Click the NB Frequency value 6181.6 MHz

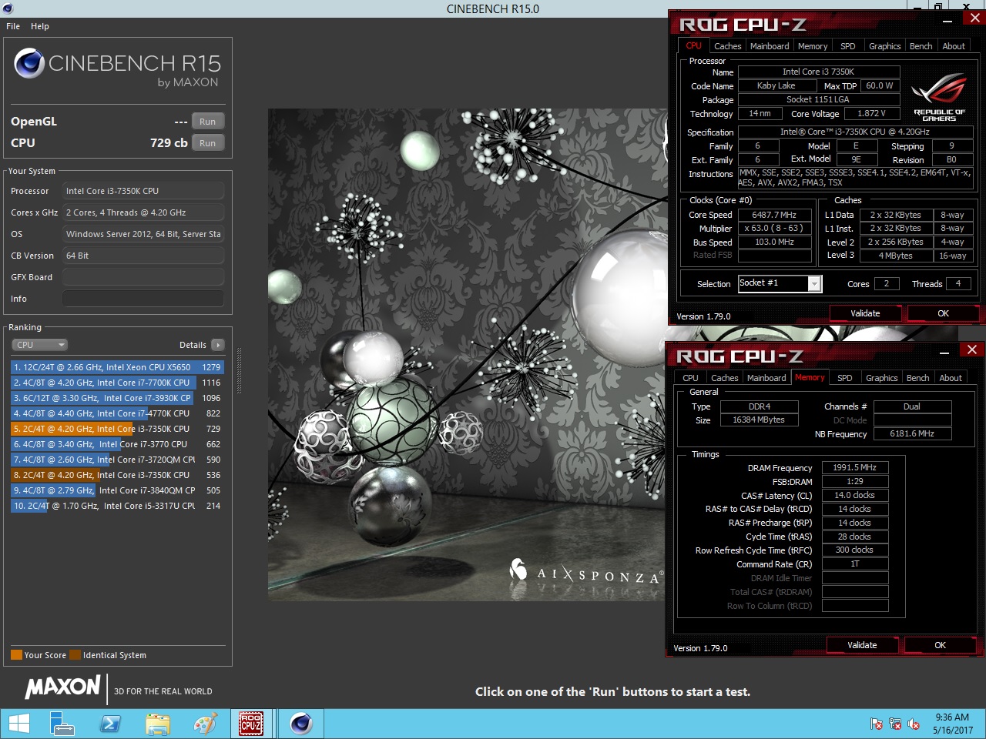[x=912, y=434]
